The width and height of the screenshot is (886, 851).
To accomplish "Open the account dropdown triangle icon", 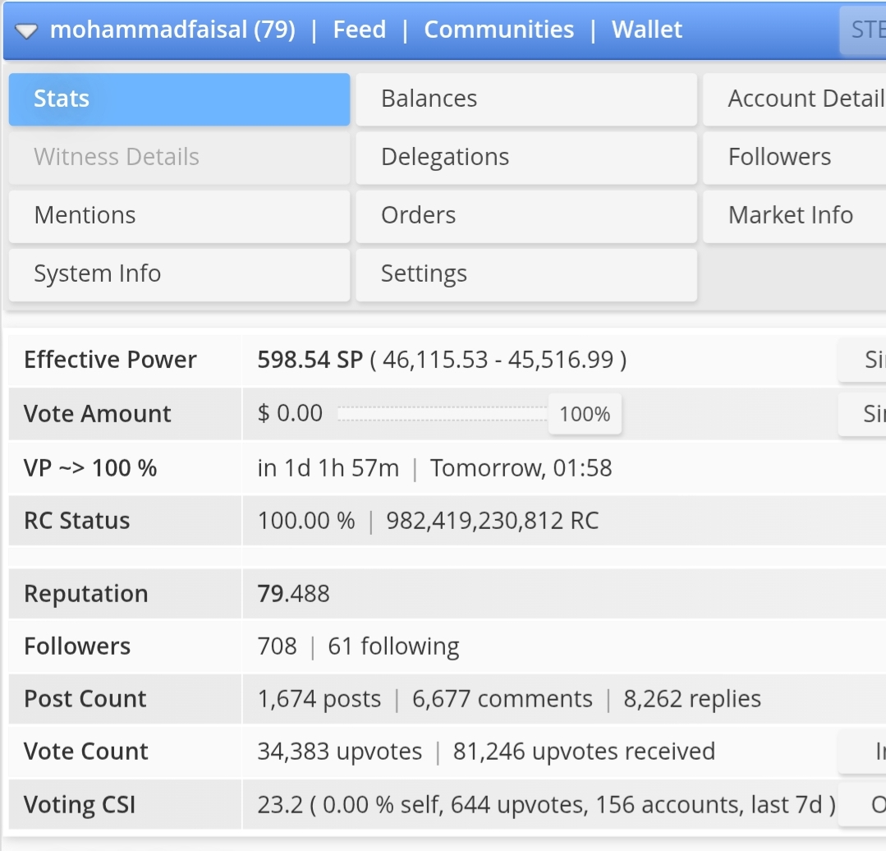I will 26,30.
